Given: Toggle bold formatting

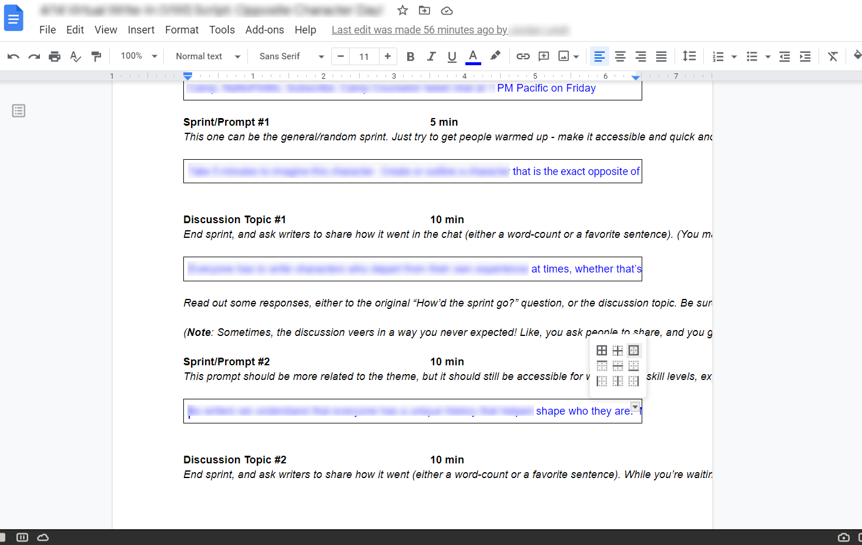Looking at the screenshot, I should coord(410,56).
